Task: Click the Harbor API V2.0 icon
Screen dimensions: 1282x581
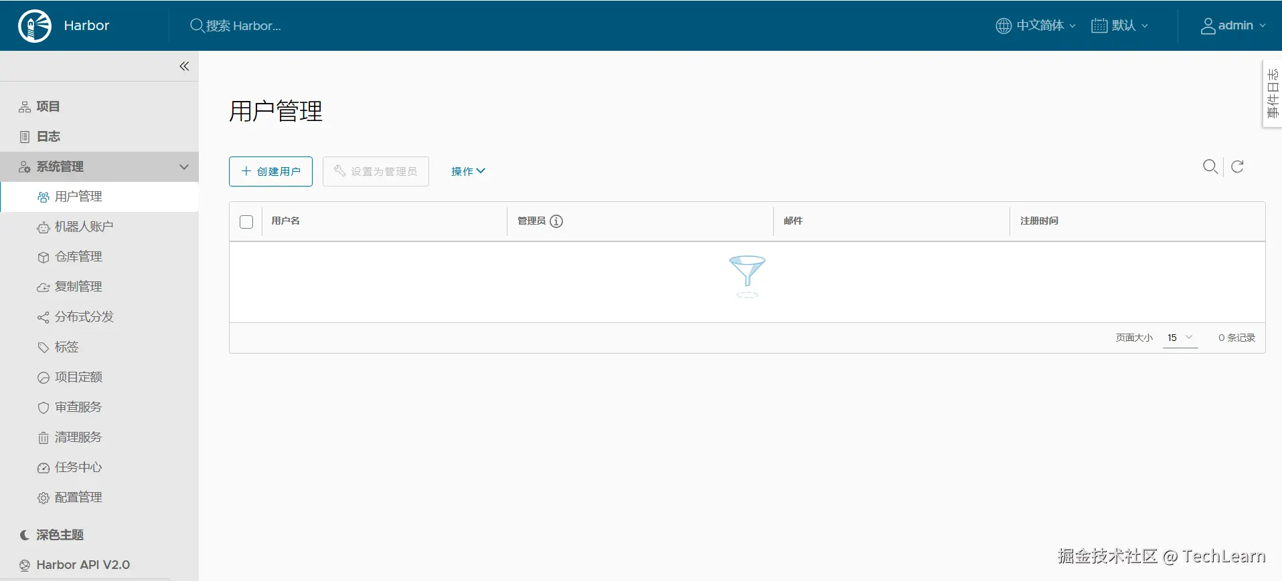Action: [25, 566]
